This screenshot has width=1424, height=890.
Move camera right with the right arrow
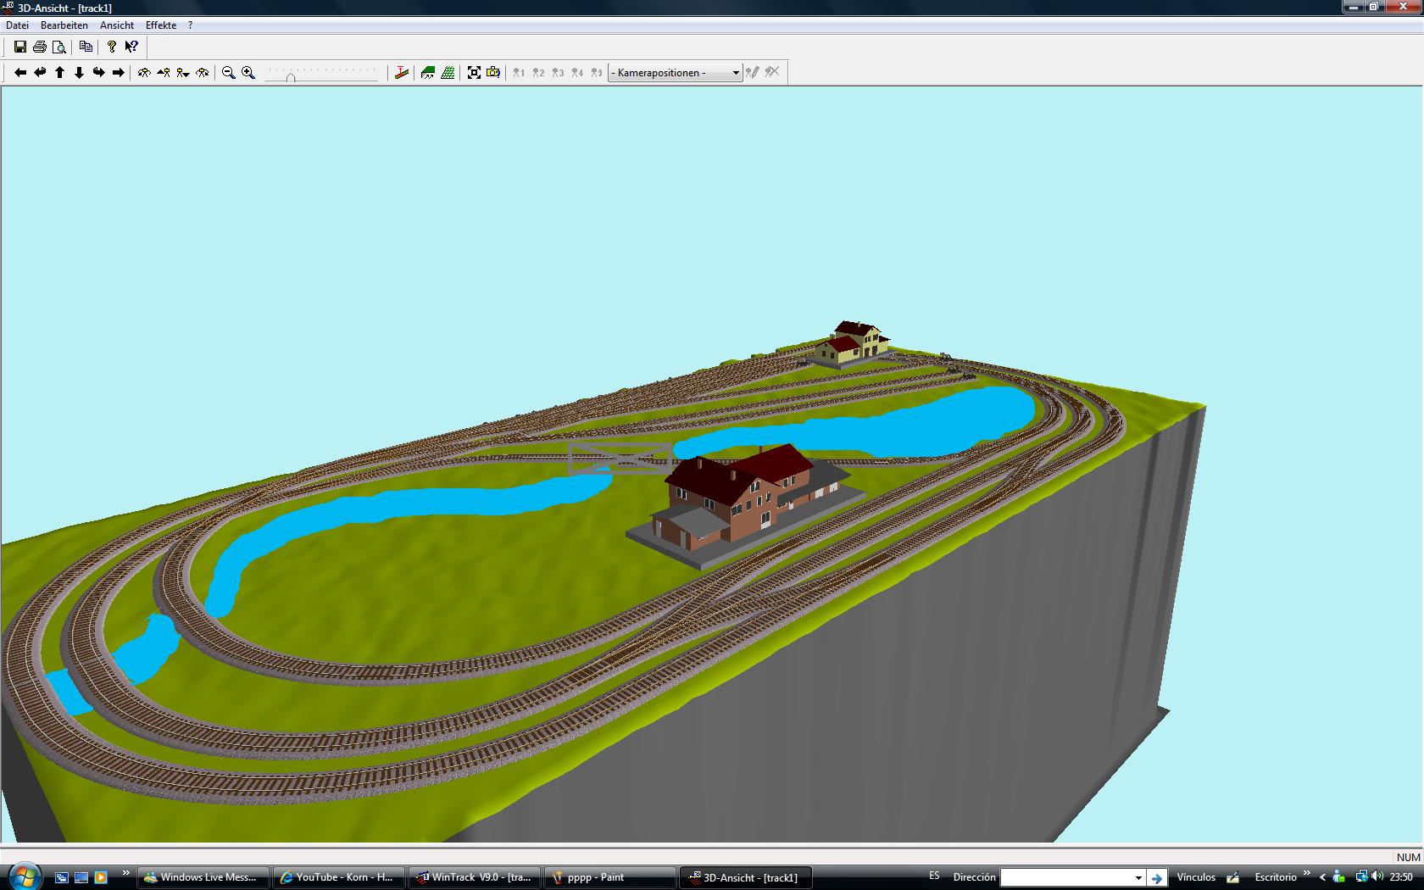118,73
